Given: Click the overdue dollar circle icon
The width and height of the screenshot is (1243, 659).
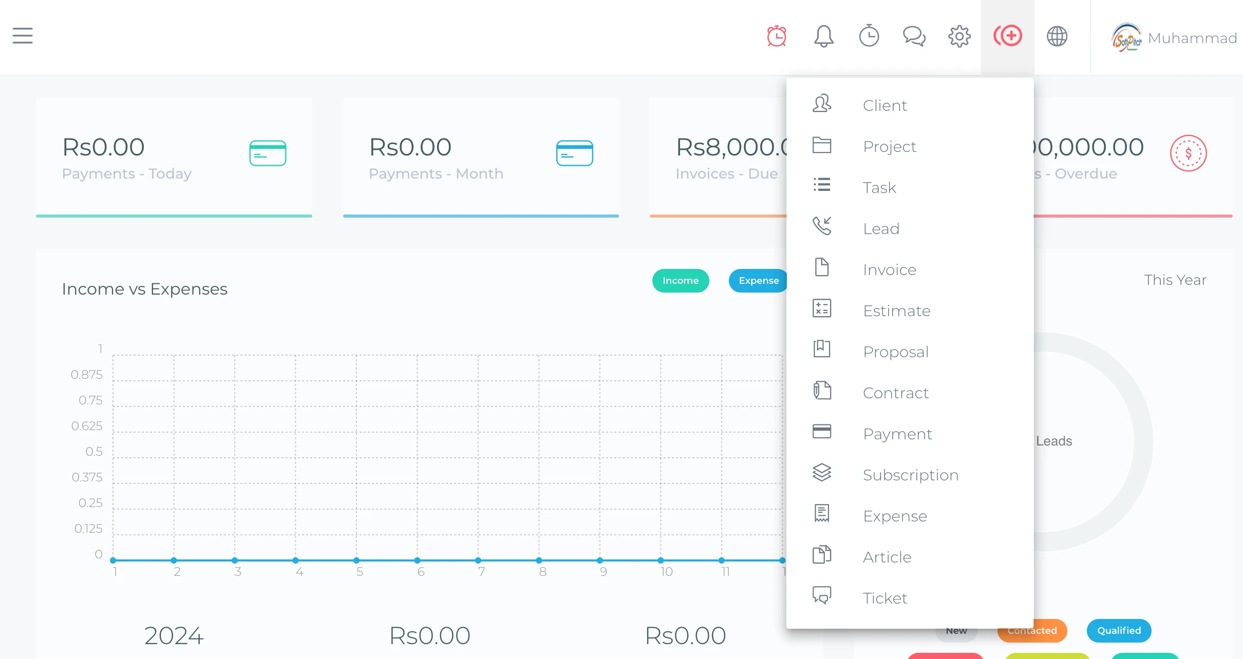Looking at the screenshot, I should pos(1188,153).
